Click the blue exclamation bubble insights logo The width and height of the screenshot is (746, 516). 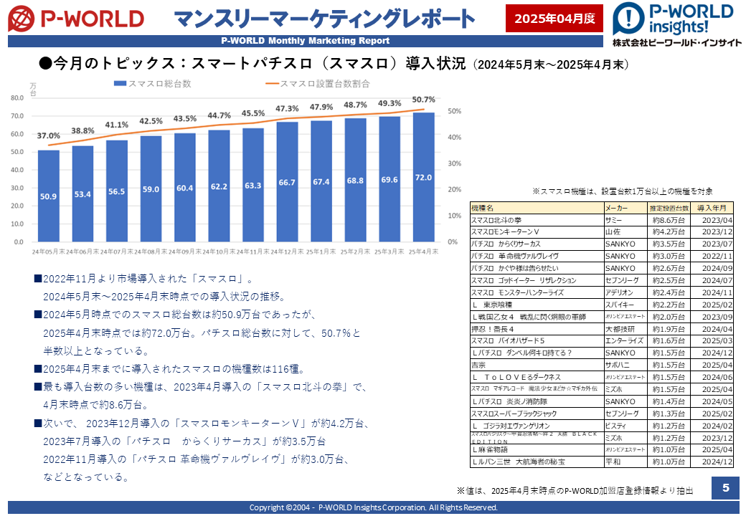coord(629,19)
